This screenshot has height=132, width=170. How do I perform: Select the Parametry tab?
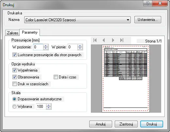(30, 32)
